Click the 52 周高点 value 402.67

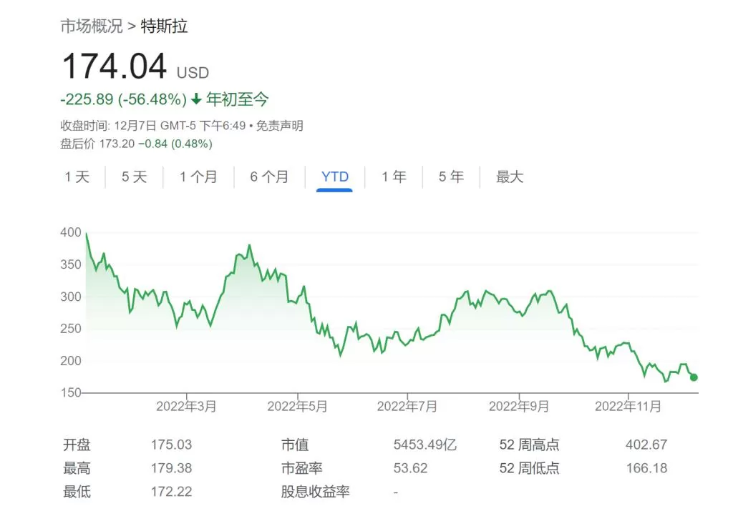646,445
